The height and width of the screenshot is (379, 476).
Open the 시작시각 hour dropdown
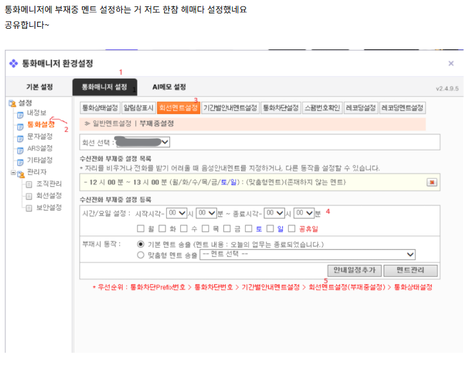click(x=176, y=213)
